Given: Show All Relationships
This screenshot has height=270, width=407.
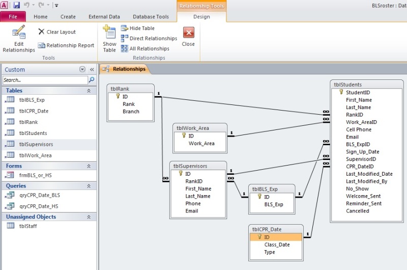Looking at the screenshot, I should [x=146, y=48].
